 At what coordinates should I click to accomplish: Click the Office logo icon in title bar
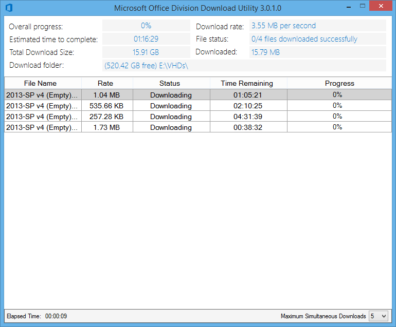click(x=9, y=8)
